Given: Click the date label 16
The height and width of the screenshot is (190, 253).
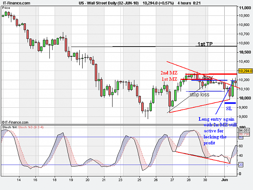Looking at the screenshot, I should pyautogui.click(x=35, y=180).
